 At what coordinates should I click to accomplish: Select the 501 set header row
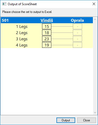47,20
